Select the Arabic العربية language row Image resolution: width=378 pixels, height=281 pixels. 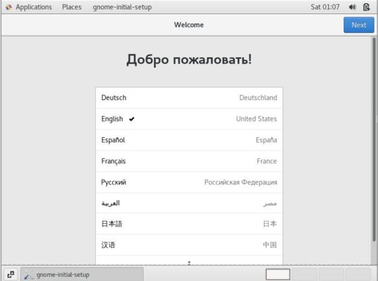coord(189,203)
